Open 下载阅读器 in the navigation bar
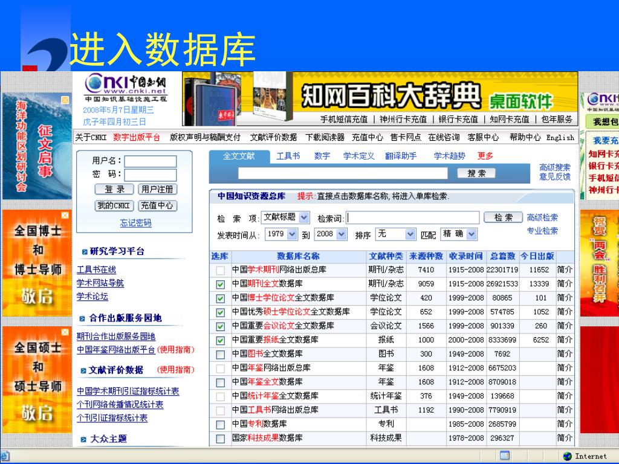Screen dimensions: 619x464 [325, 137]
